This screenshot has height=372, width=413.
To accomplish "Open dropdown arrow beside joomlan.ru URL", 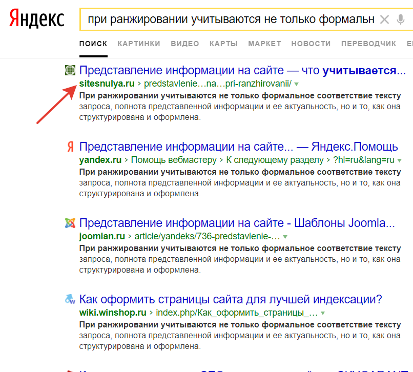I will click(285, 237).
